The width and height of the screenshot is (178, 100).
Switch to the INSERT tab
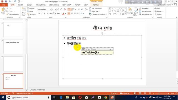point(21,5)
